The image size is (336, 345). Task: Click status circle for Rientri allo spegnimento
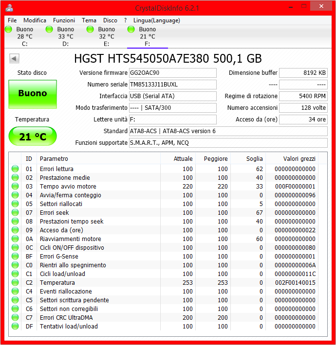coord(15,265)
